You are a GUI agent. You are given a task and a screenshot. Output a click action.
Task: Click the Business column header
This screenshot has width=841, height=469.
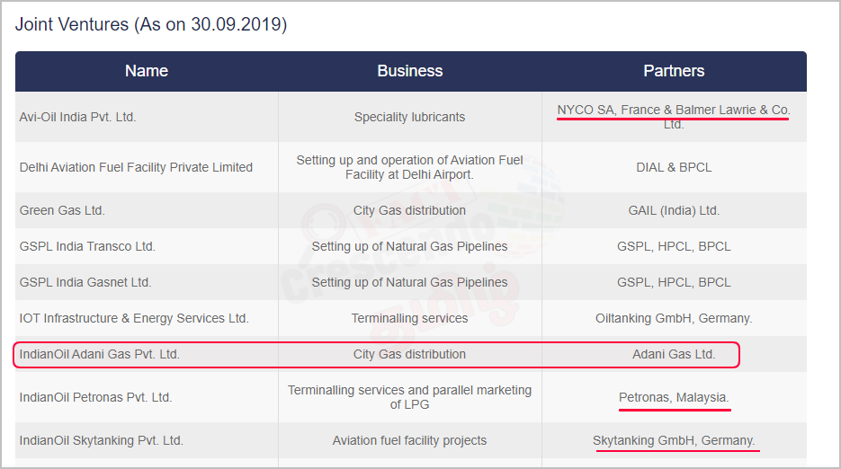(410, 71)
